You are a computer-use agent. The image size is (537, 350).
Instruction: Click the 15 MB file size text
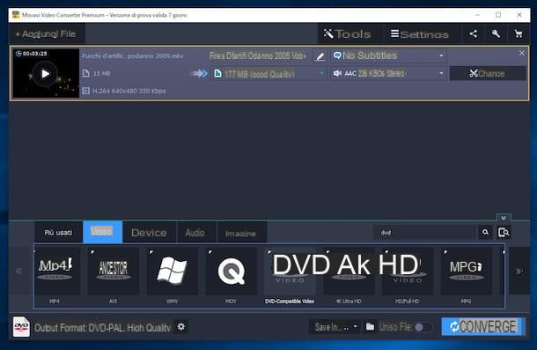(101, 73)
